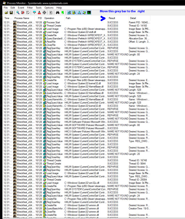Click the Open file toolbar icon
The width and height of the screenshot is (185, 219).
[x=6, y=13]
